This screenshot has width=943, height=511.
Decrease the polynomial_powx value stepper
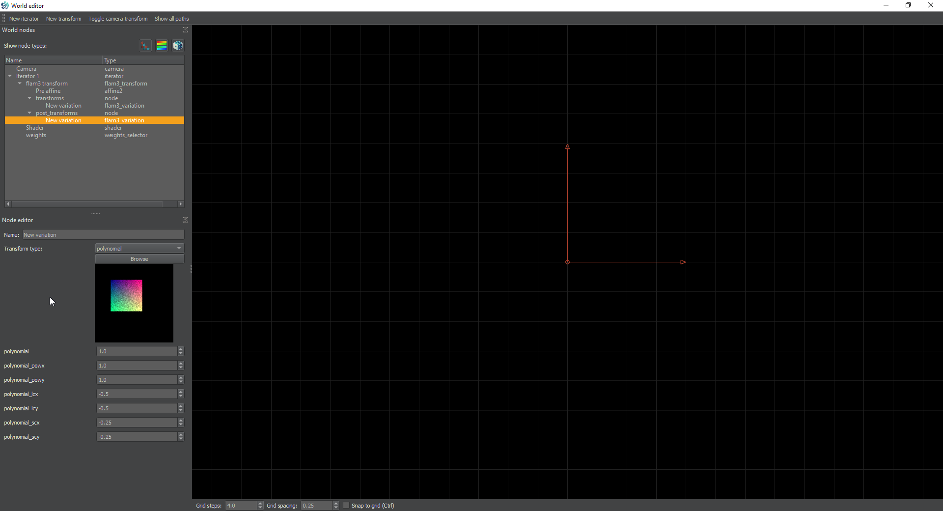tap(181, 368)
